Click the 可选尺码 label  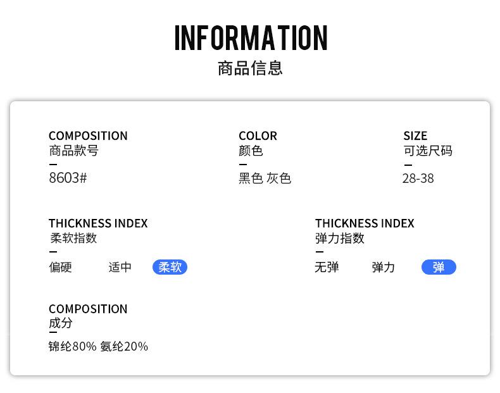(428, 151)
